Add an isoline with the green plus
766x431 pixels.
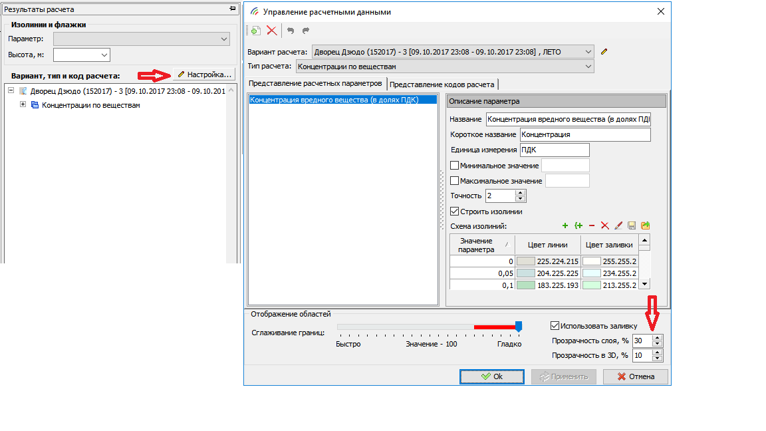565,226
